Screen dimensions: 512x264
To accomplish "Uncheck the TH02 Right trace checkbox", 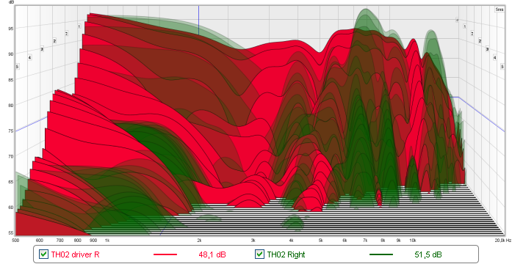I will (x=259, y=254).
